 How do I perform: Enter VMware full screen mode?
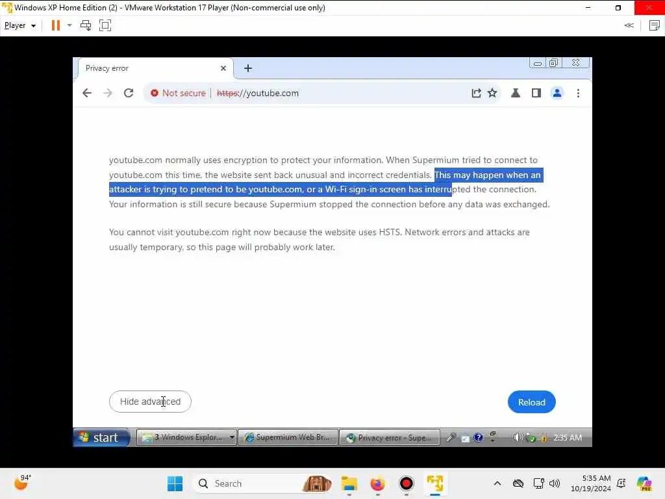[105, 25]
